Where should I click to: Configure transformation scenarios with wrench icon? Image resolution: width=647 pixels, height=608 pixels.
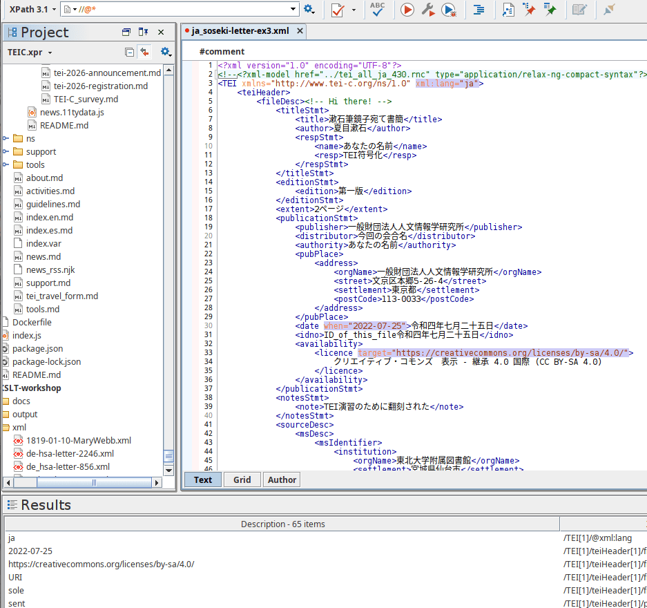[x=428, y=10]
